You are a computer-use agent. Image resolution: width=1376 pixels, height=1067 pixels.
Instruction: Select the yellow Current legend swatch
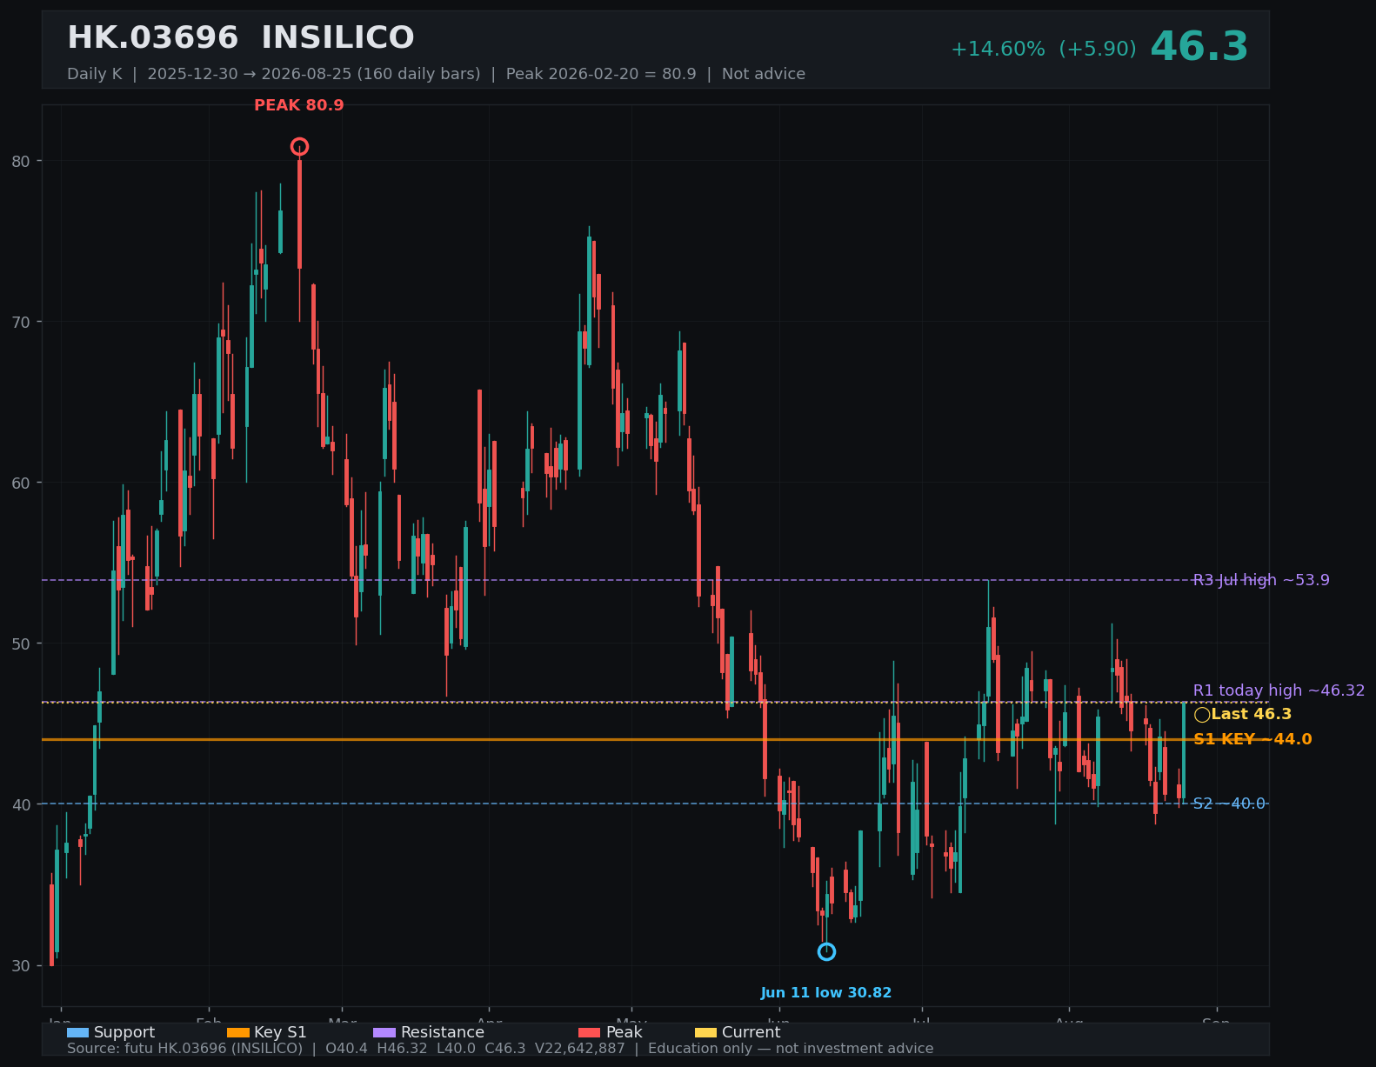coord(705,1032)
